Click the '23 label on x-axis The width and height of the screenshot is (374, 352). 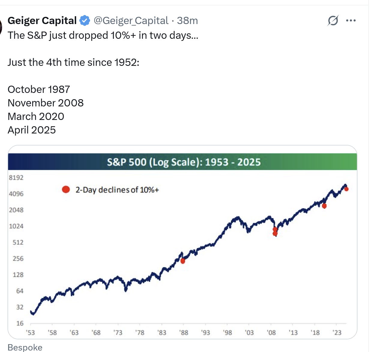coord(337,333)
